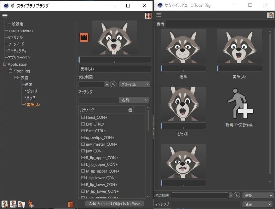Click the slider under the びっくり thumbnail
Viewport: 275px width, 209px height.
pyautogui.click(x=183, y=126)
